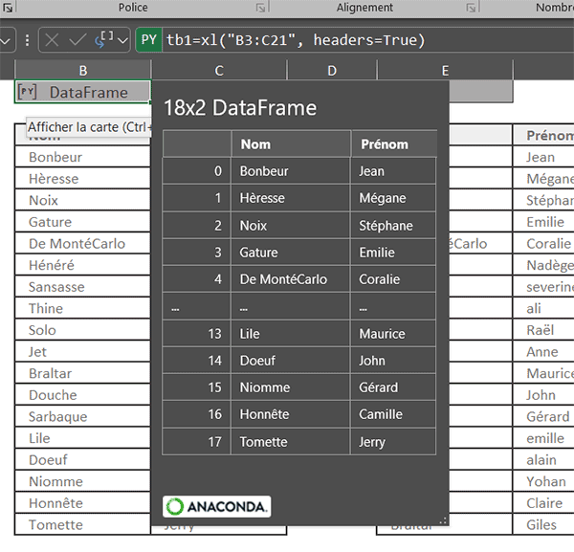Cancel the formula entry with the X icon
Image resolution: width=574 pixels, height=552 pixels.
52,40
